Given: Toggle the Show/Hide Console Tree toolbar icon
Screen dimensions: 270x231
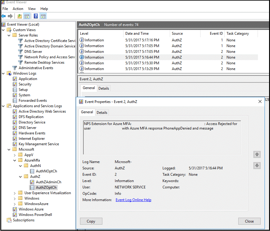Looking at the screenshot, I should (27, 16).
